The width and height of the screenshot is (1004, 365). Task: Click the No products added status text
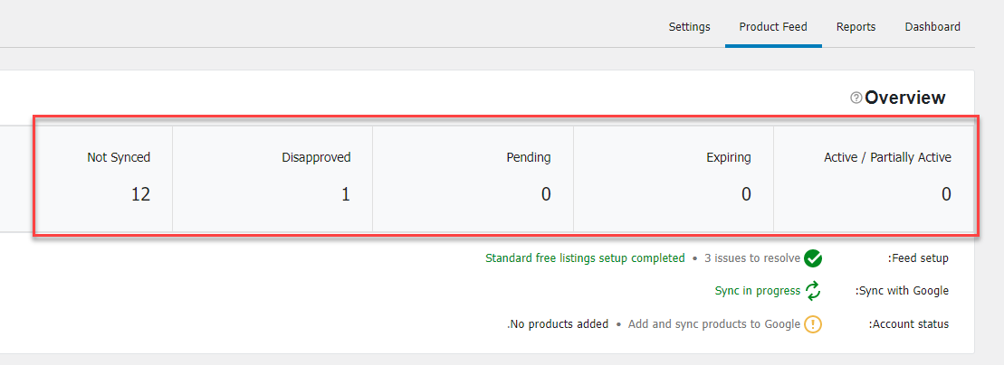(x=558, y=324)
